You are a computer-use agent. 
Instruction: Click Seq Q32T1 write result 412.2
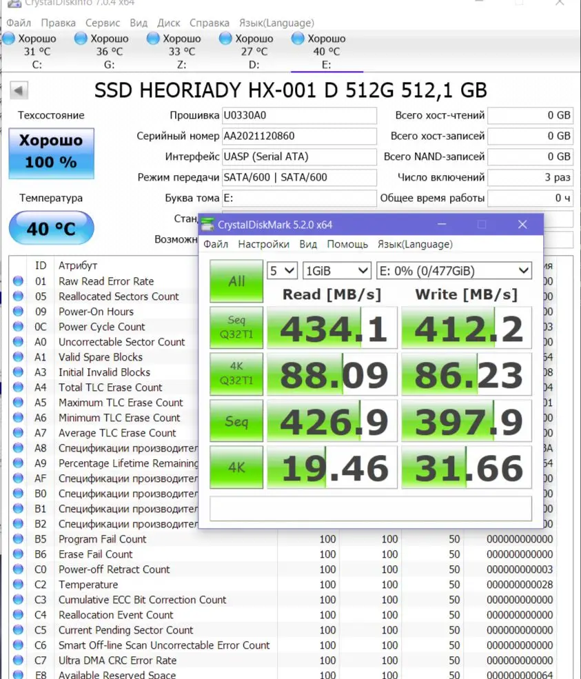467,328
